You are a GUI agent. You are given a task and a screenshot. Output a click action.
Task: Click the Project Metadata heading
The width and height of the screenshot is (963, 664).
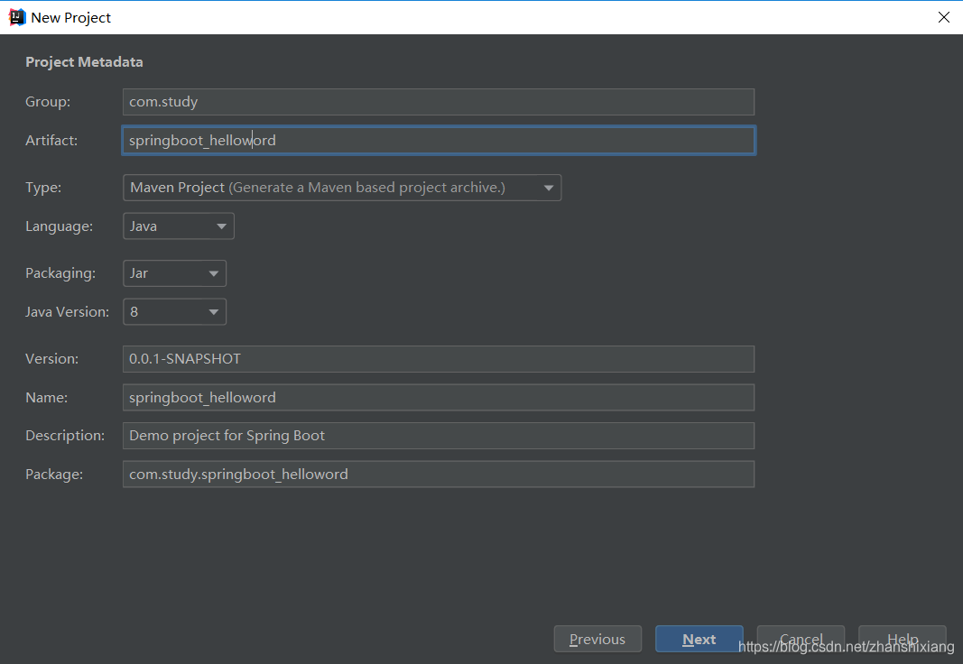[84, 62]
